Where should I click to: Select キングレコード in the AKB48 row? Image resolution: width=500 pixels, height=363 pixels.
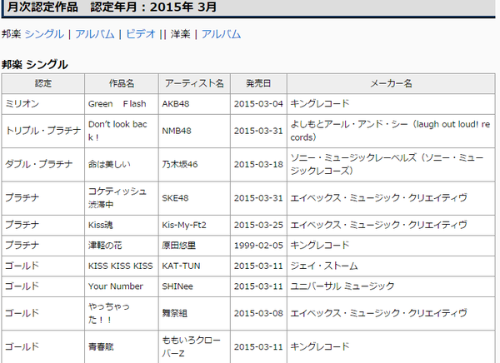click(x=391, y=104)
